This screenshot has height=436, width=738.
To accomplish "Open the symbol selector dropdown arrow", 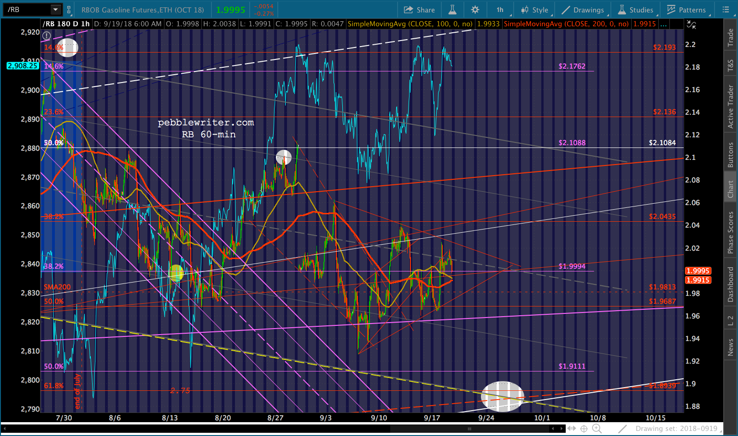I will [x=56, y=10].
